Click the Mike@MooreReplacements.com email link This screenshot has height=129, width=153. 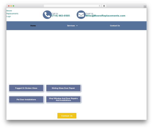pyautogui.click(x=105, y=16)
